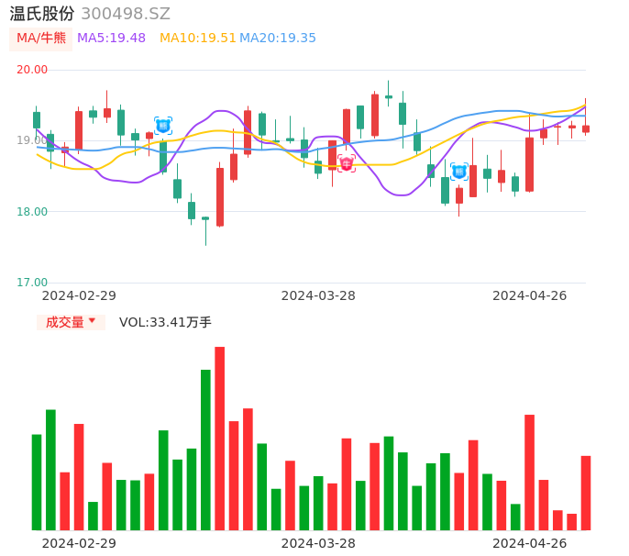The image size is (629, 556).
Task: Click the stock name 温氏股份
Action: coord(42,14)
